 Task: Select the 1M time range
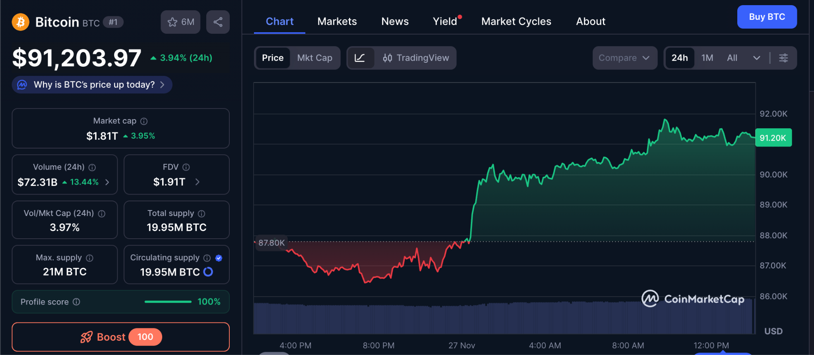point(707,58)
